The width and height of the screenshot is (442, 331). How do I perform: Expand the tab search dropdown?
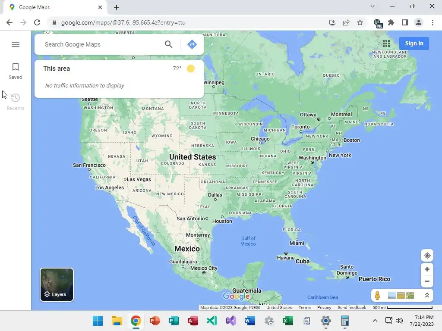373,6
